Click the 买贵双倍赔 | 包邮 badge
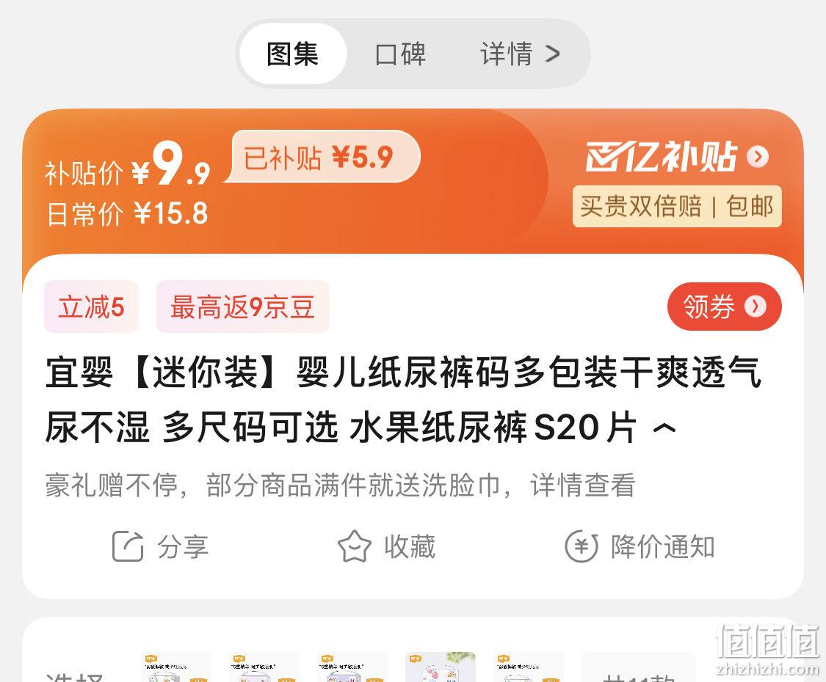This screenshot has height=682, width=826. pos(677,206)
